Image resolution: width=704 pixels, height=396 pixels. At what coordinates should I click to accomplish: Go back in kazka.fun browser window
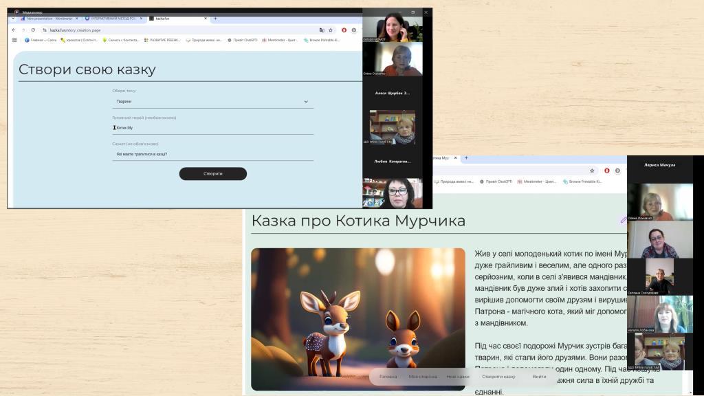pyautogui.click(x=14, y=30)
